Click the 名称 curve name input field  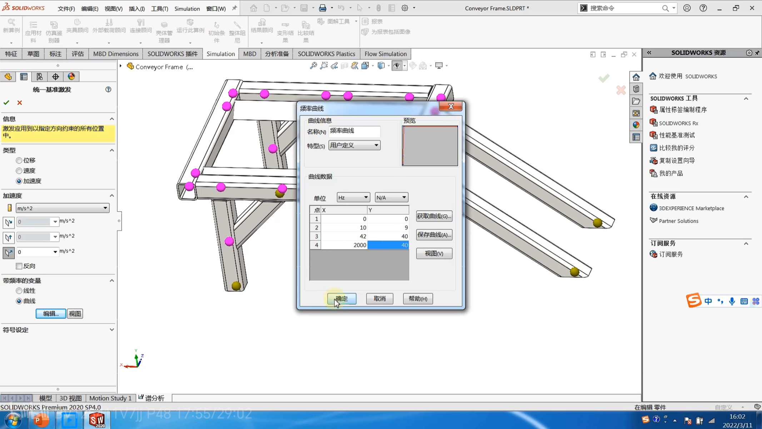point(354,131)
